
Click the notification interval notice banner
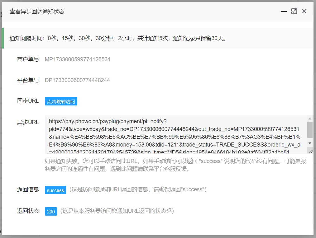(x=118, y=39)
